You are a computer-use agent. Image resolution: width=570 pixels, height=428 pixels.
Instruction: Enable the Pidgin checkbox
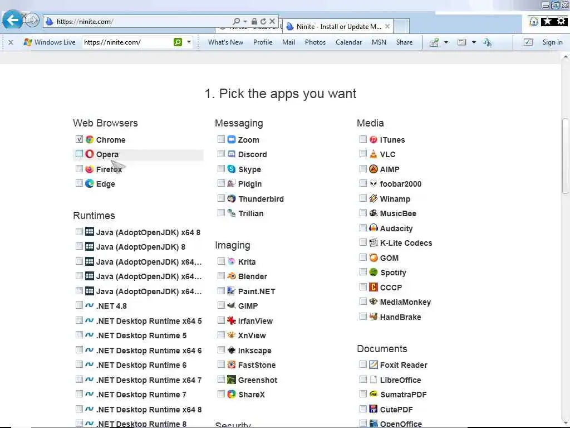click(221, 183)
